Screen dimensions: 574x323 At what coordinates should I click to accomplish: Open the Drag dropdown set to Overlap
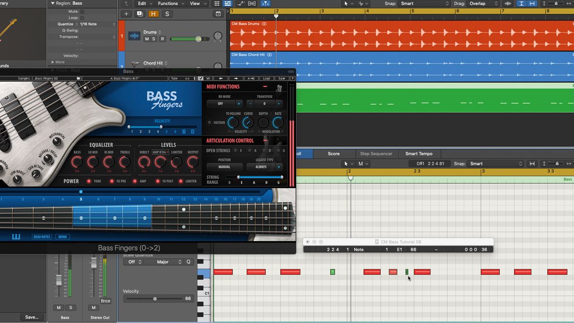(479, 3)
